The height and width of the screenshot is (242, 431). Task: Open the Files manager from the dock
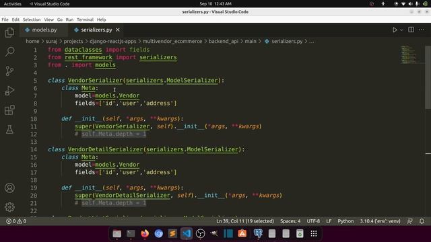117,233
